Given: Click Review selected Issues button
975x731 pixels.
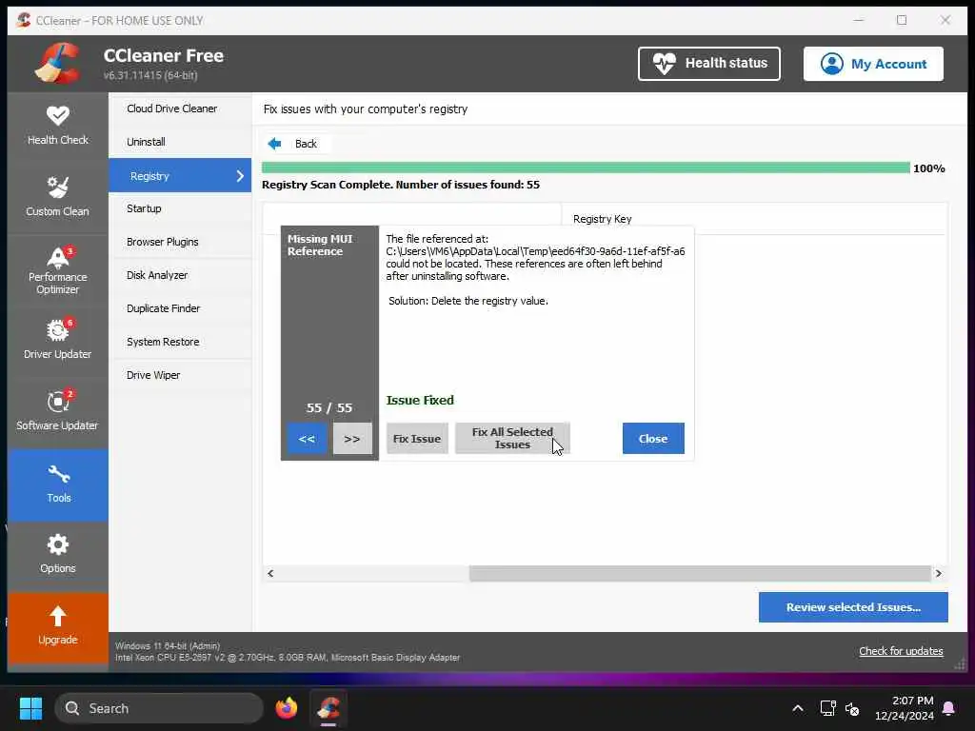Looking at the screenshot, I should click(x=853, y=607).
